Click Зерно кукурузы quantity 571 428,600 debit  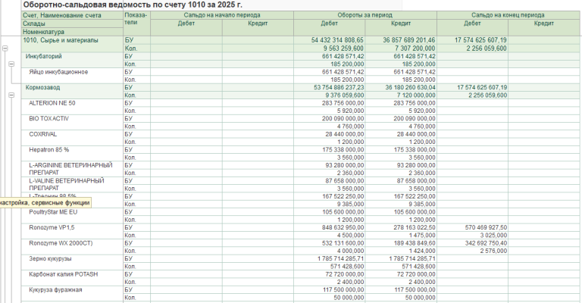[x=347, y=267]
